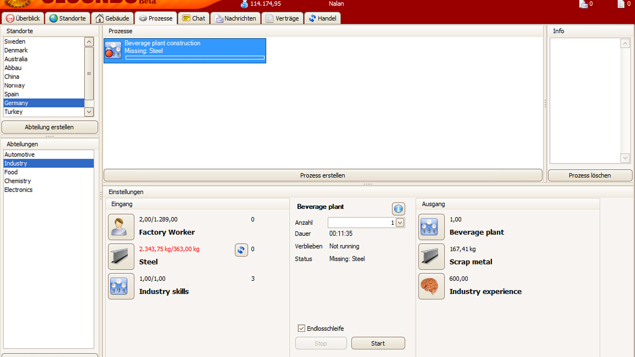Click the steel refresh arrows icon

(241, 250)
